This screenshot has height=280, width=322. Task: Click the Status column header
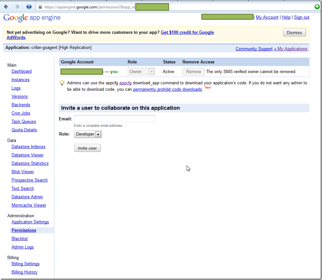169,62
